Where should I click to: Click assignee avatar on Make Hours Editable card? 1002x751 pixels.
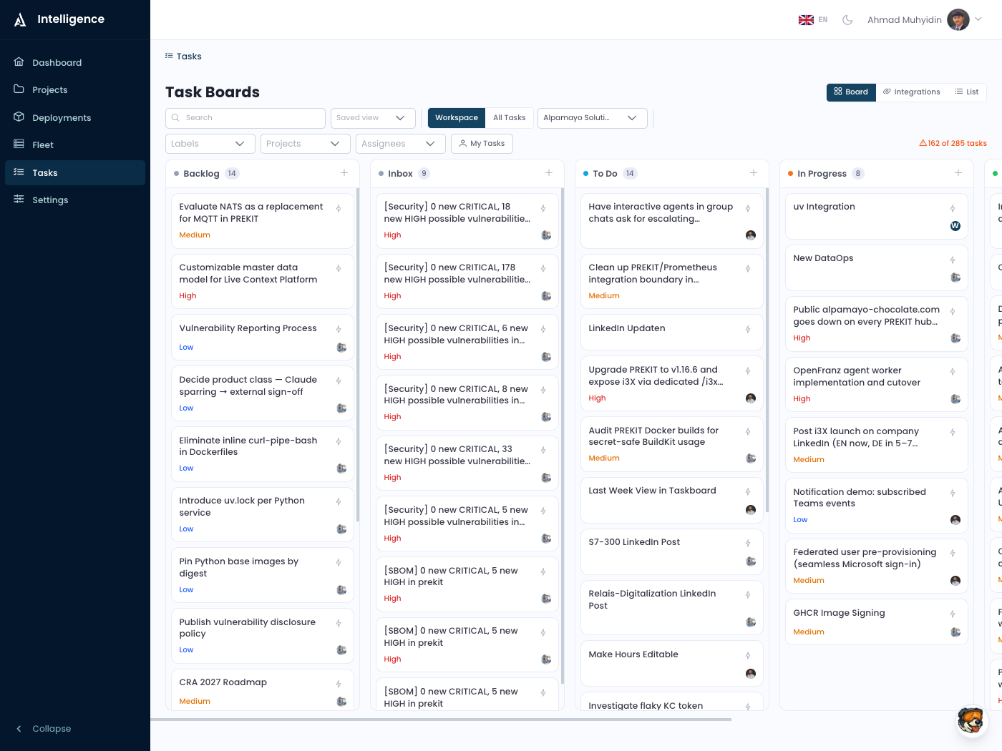(751, 674)
